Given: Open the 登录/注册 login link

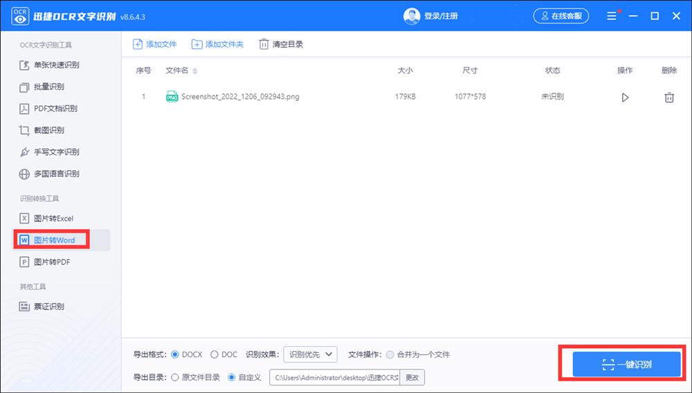Looking at the screenshot, I should point(441,17).
